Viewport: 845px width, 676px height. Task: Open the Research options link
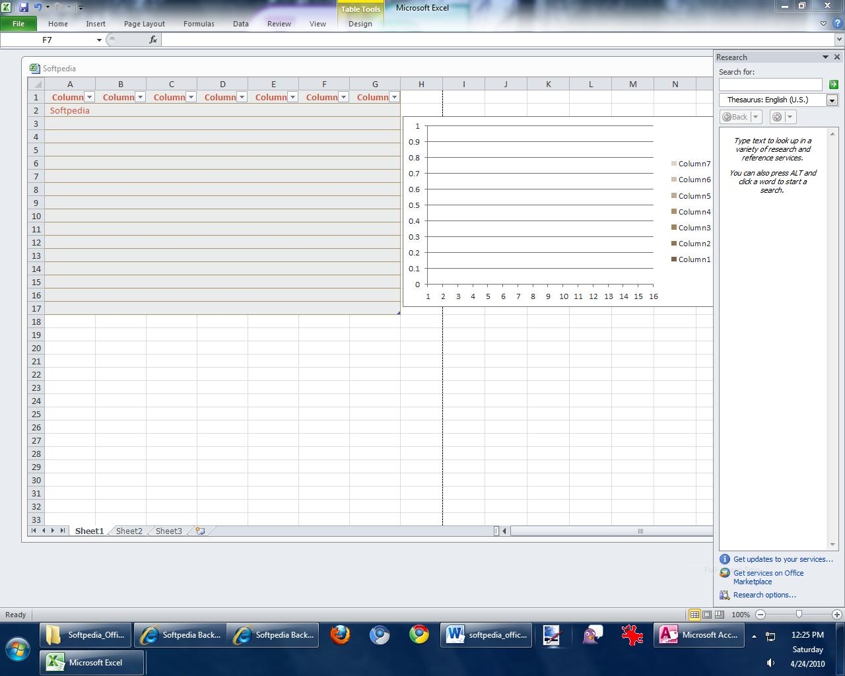tap(764, 595)
